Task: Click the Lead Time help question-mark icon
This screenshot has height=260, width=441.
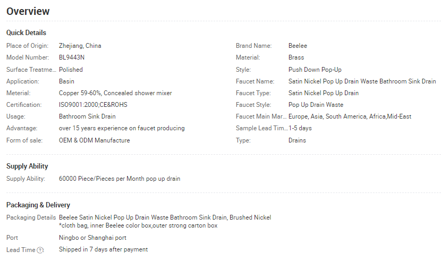Action: coord(40,250)
